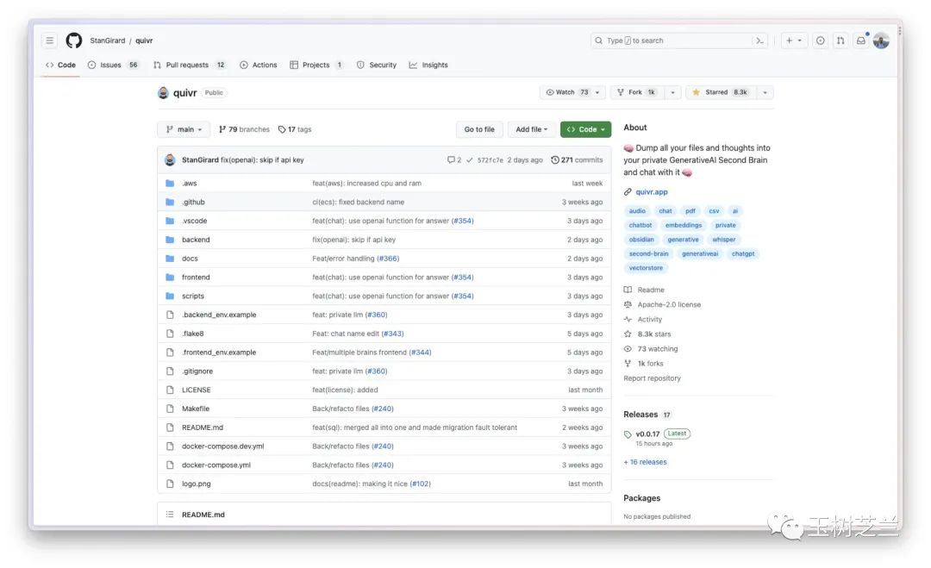Open the quivr.app website link
This screenshot has width=931, height=568.
652,192
